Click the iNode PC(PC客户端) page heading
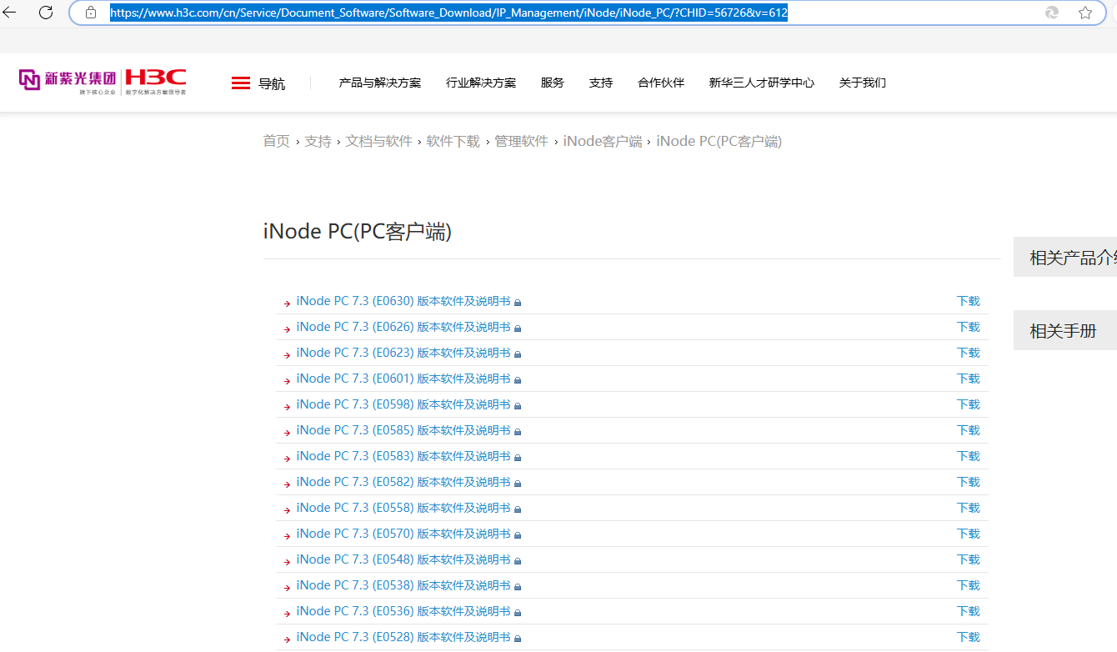Viewport: 1117px width, 652px height. coord(358,232)
